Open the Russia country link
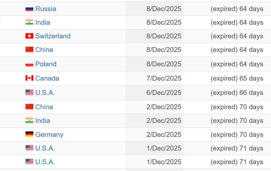The height and width of the screenshot is (171, 271). pos(45,9)
